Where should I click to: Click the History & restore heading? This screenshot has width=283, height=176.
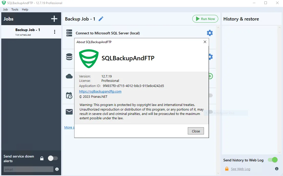(241, 19)
